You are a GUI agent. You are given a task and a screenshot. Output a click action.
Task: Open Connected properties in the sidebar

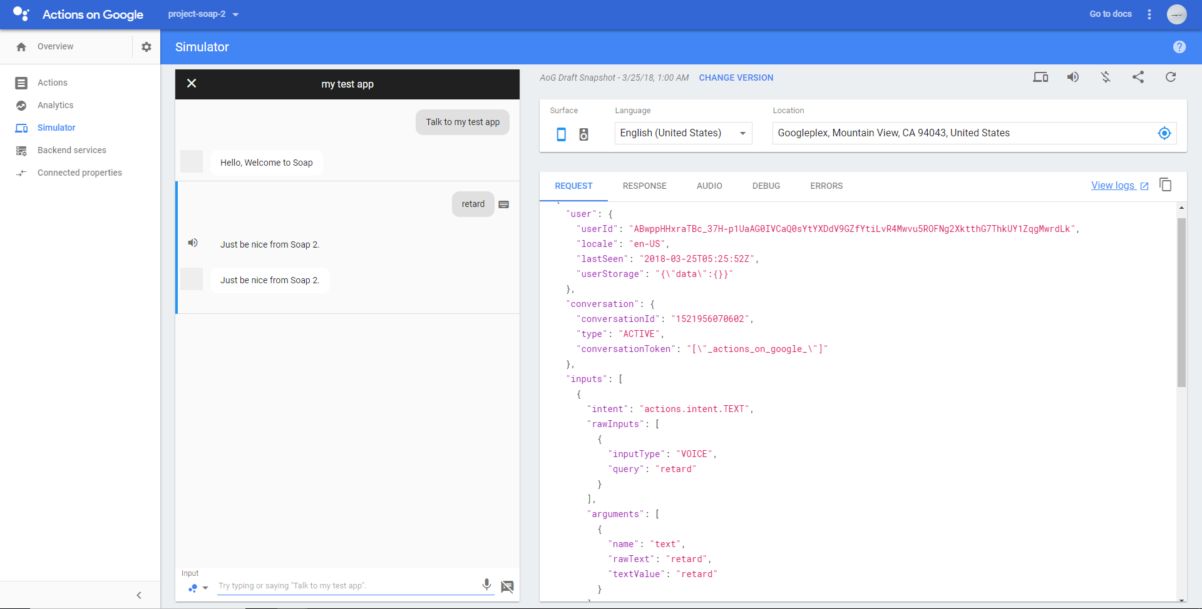pyautogui.click(x=80, y=173)
